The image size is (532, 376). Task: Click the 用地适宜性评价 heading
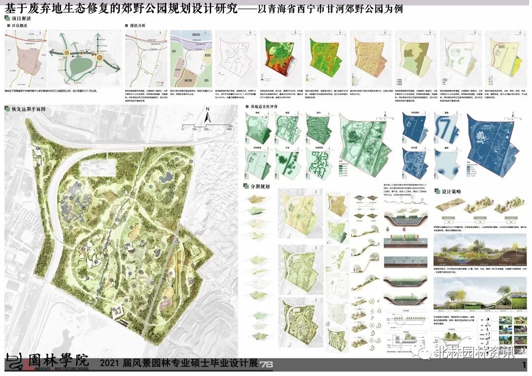264,106
